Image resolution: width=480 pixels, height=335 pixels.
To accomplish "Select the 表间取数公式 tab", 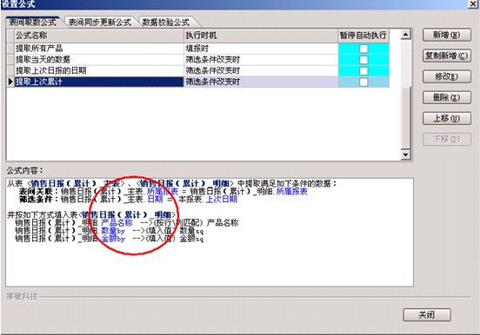I will click(33, 22).
